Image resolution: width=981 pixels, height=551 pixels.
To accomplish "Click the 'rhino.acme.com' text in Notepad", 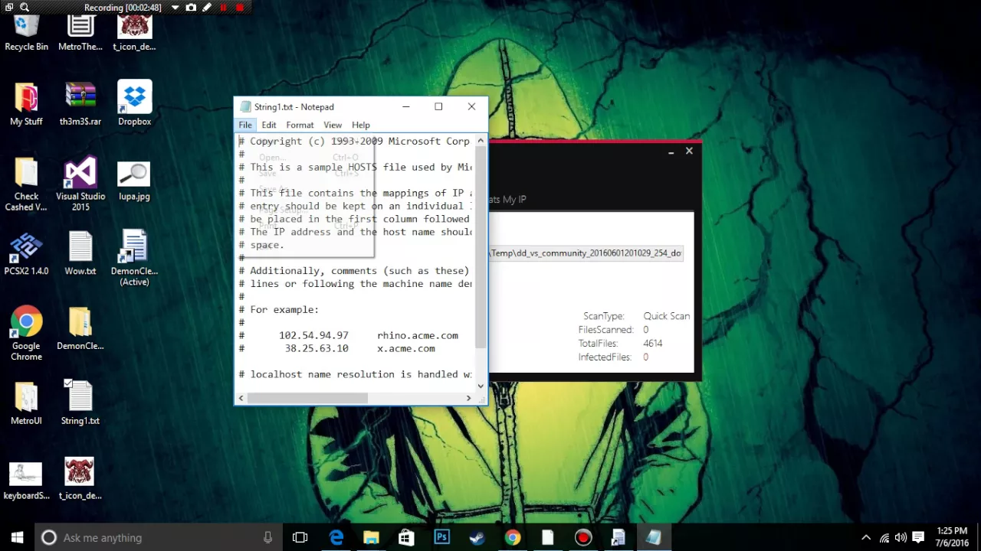I will point(418,335).
